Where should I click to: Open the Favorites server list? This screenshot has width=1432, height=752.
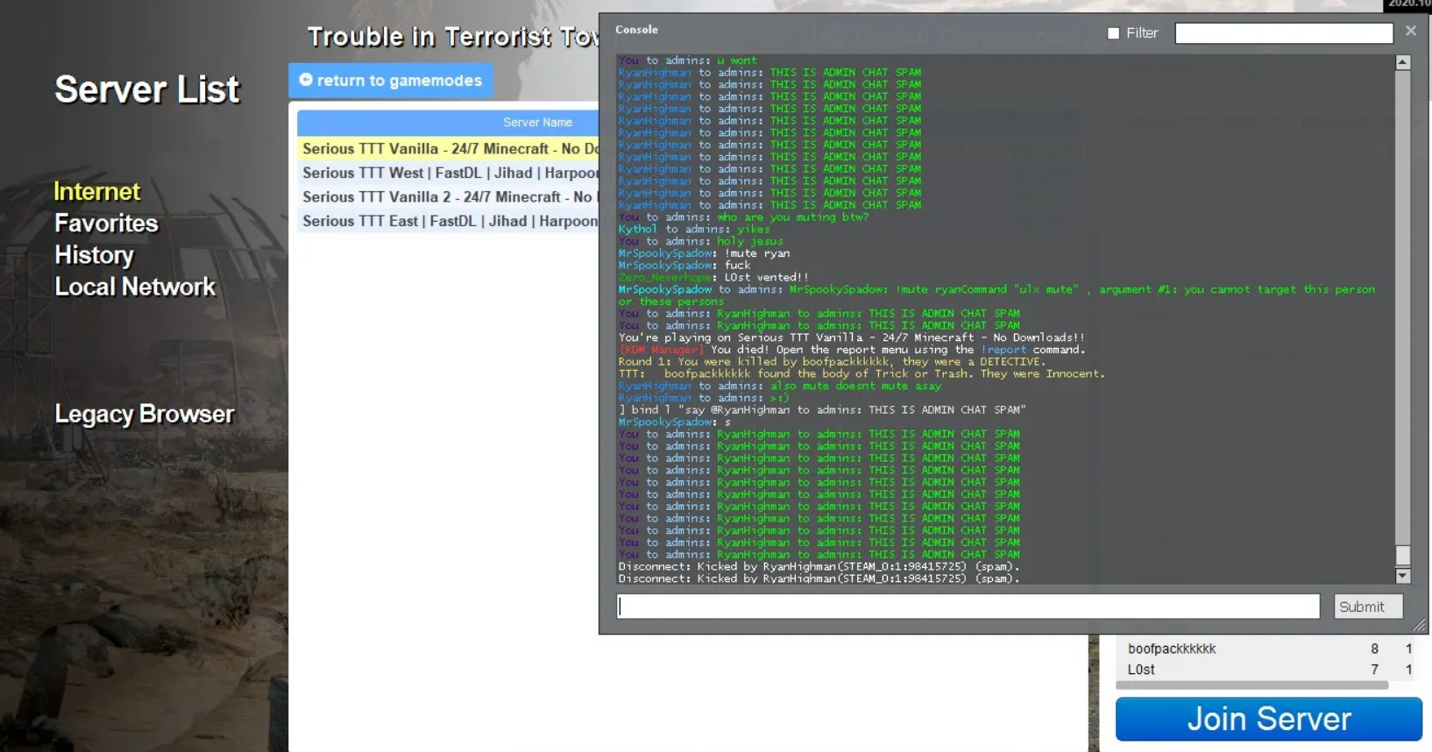(x=106, y=223)
